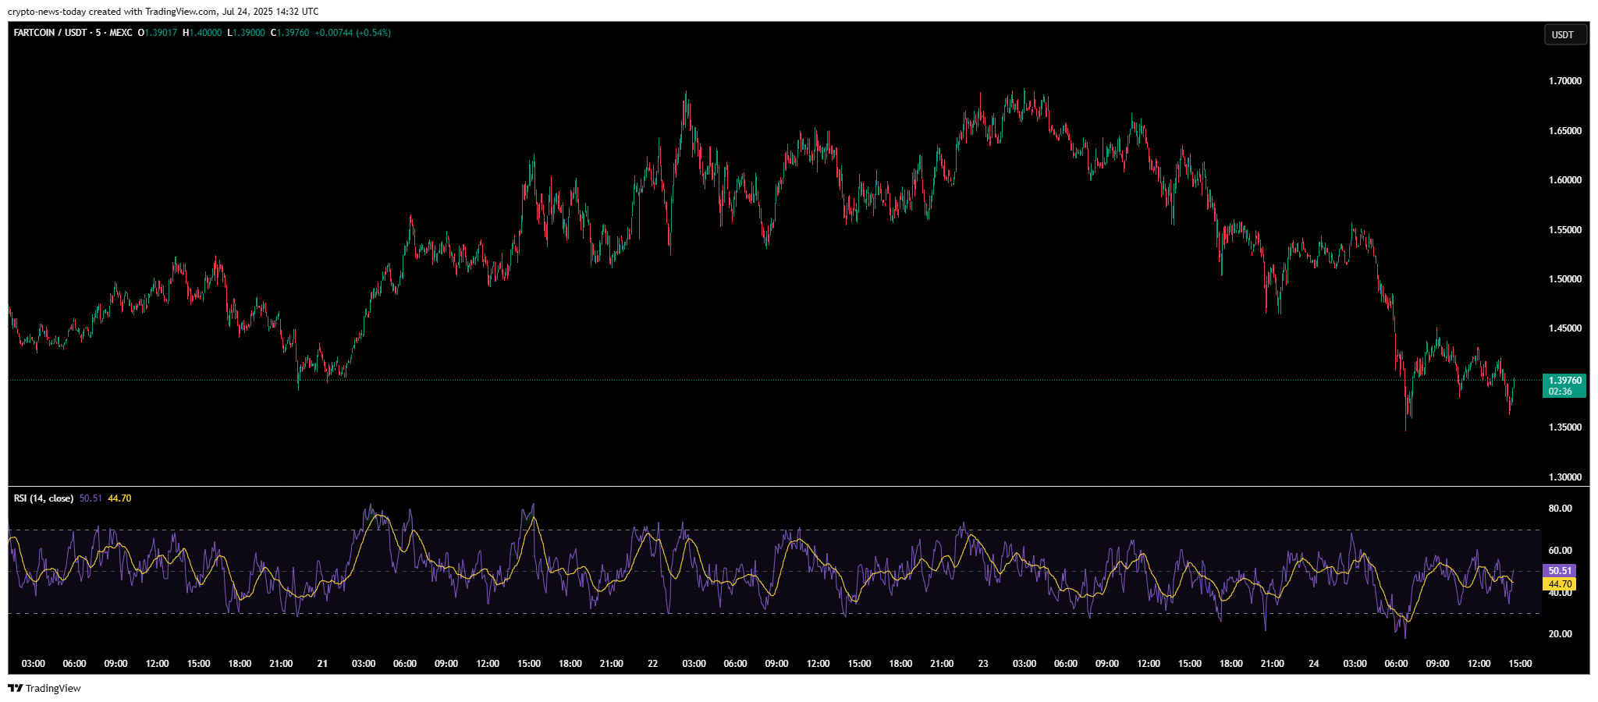Click date label 23 on time axis
This screenshot has height=702, width=1598.
click(x=983, y=664)
